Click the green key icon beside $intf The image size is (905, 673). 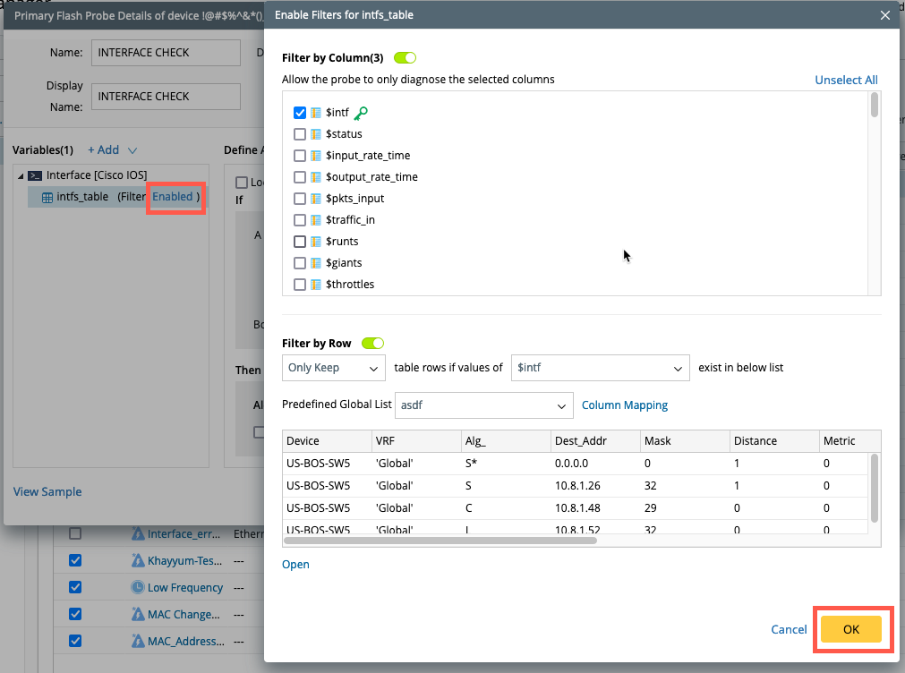click(x=361, y=113)
